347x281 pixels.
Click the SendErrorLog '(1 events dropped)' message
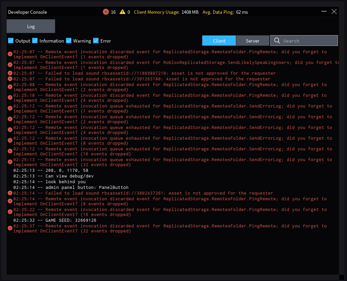click(172, 109)
